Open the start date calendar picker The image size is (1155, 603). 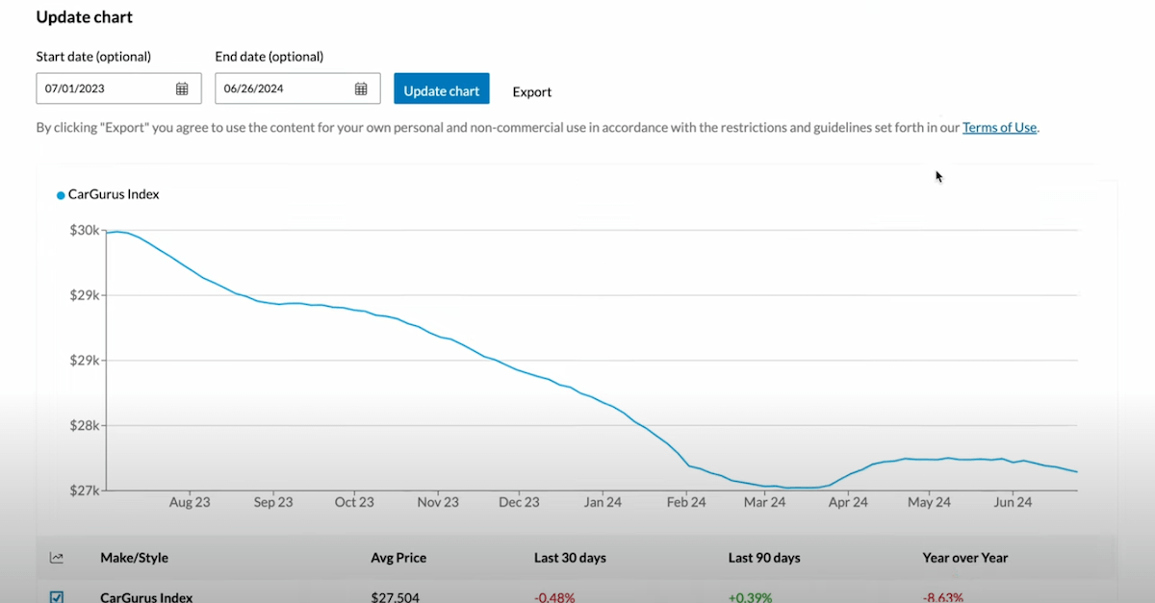click(x=182, y=88)
